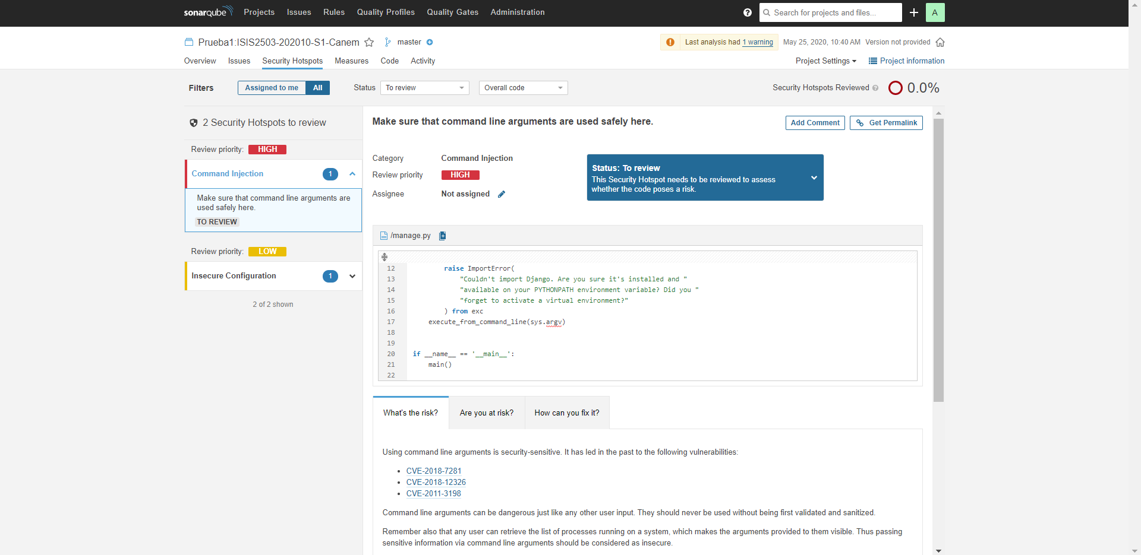Click the hotspot detail scrollbar thumb
This screenshot has width=1141, height=555.
click(x=938, y=260)
